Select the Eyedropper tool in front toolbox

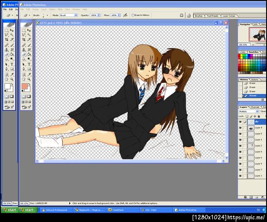[29, 74]
